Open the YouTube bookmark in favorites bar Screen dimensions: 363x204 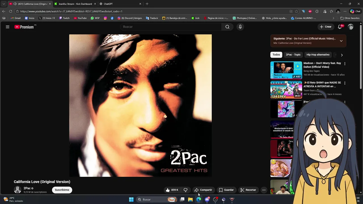pyautogui.click(x=80, y=18)
